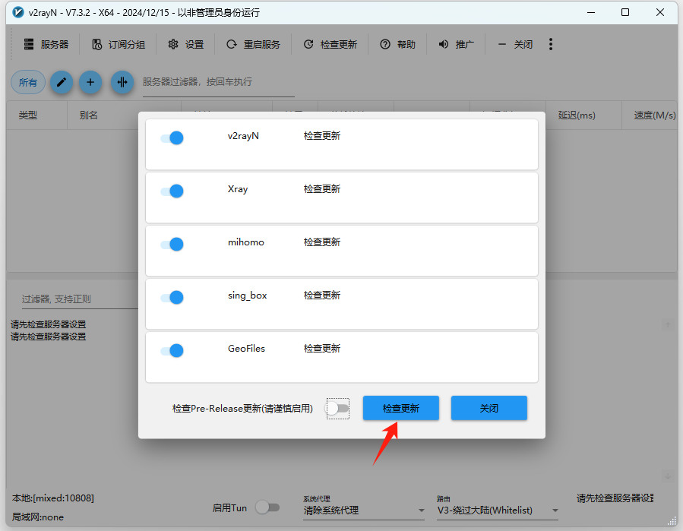Viewport: 683px width, 531px height.
Task: Open the Help toolbar menu
Action: click(398, 45)
